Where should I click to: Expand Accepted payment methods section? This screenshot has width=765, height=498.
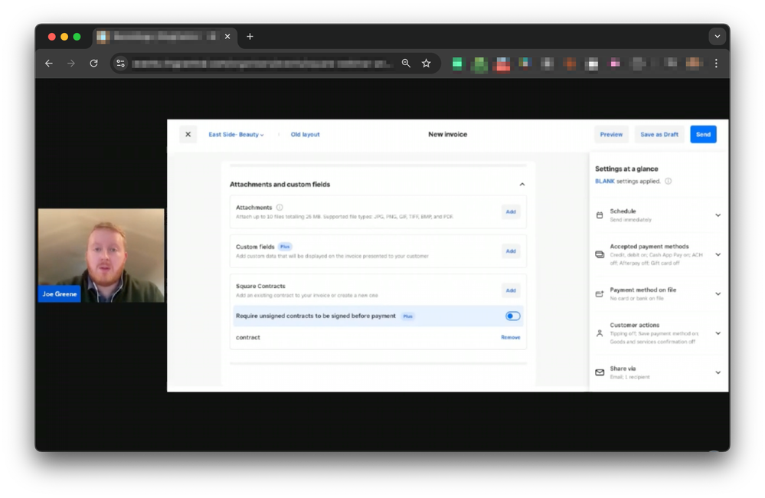[x=718, y=254]
